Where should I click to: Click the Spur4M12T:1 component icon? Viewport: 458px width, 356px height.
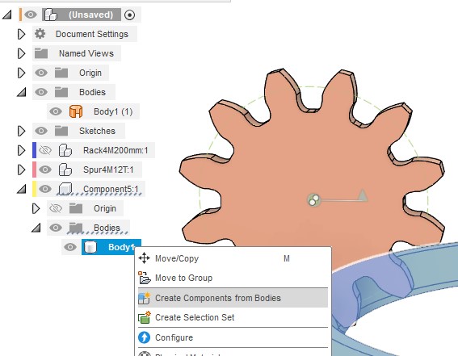65,170
